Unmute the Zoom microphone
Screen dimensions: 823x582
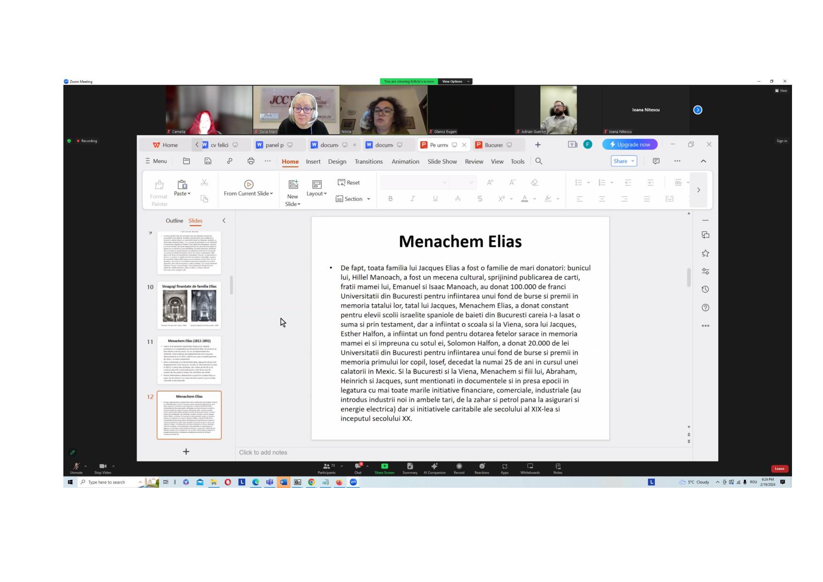[x=76, y=468]
